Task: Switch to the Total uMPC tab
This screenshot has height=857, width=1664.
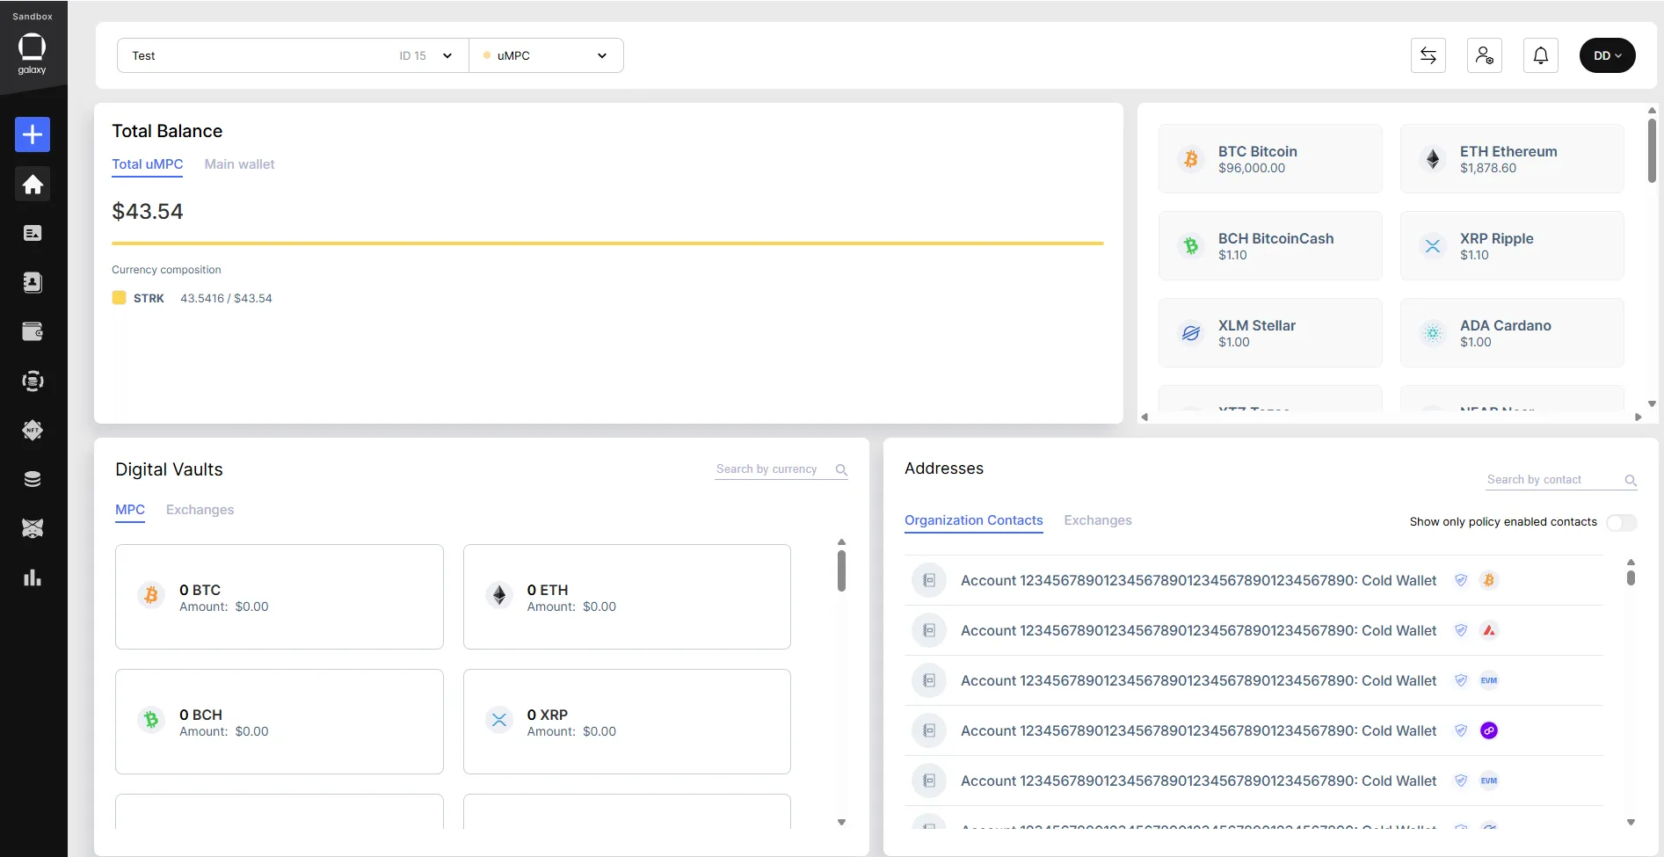Action: [148, 164]
